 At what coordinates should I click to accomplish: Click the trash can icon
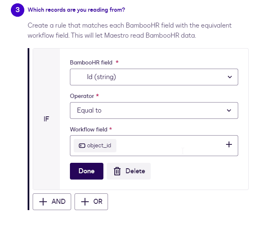tap(117, 171)
